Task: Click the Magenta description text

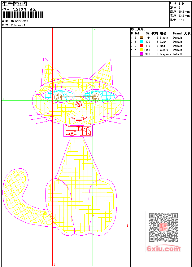Action: (165, 54)
